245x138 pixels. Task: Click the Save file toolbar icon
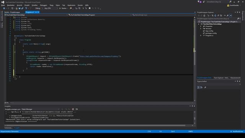[20, 8]
